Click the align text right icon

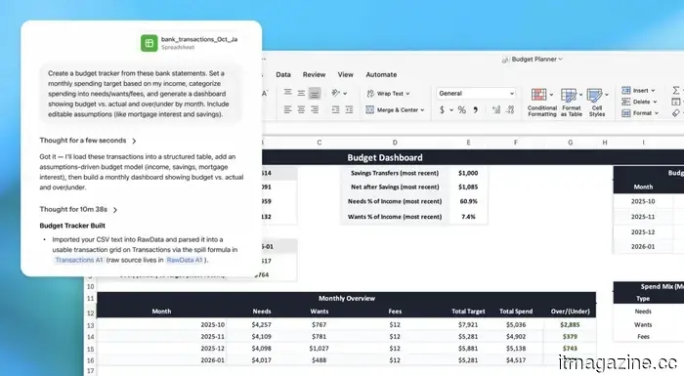315,109
